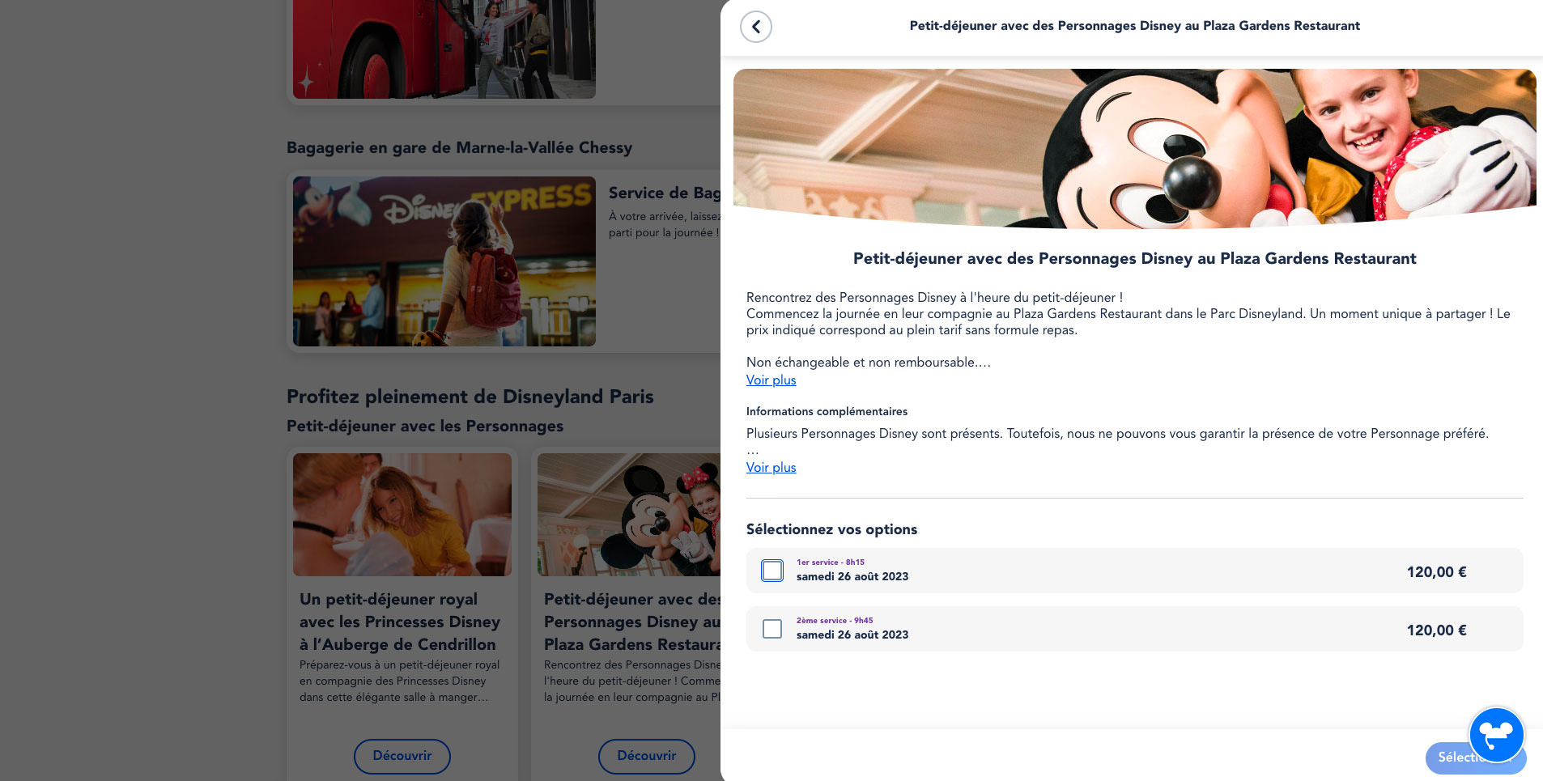Click 'Non échangeable et non remboursable' text
Screen dimensions: 1543x781
coord(868,363)
